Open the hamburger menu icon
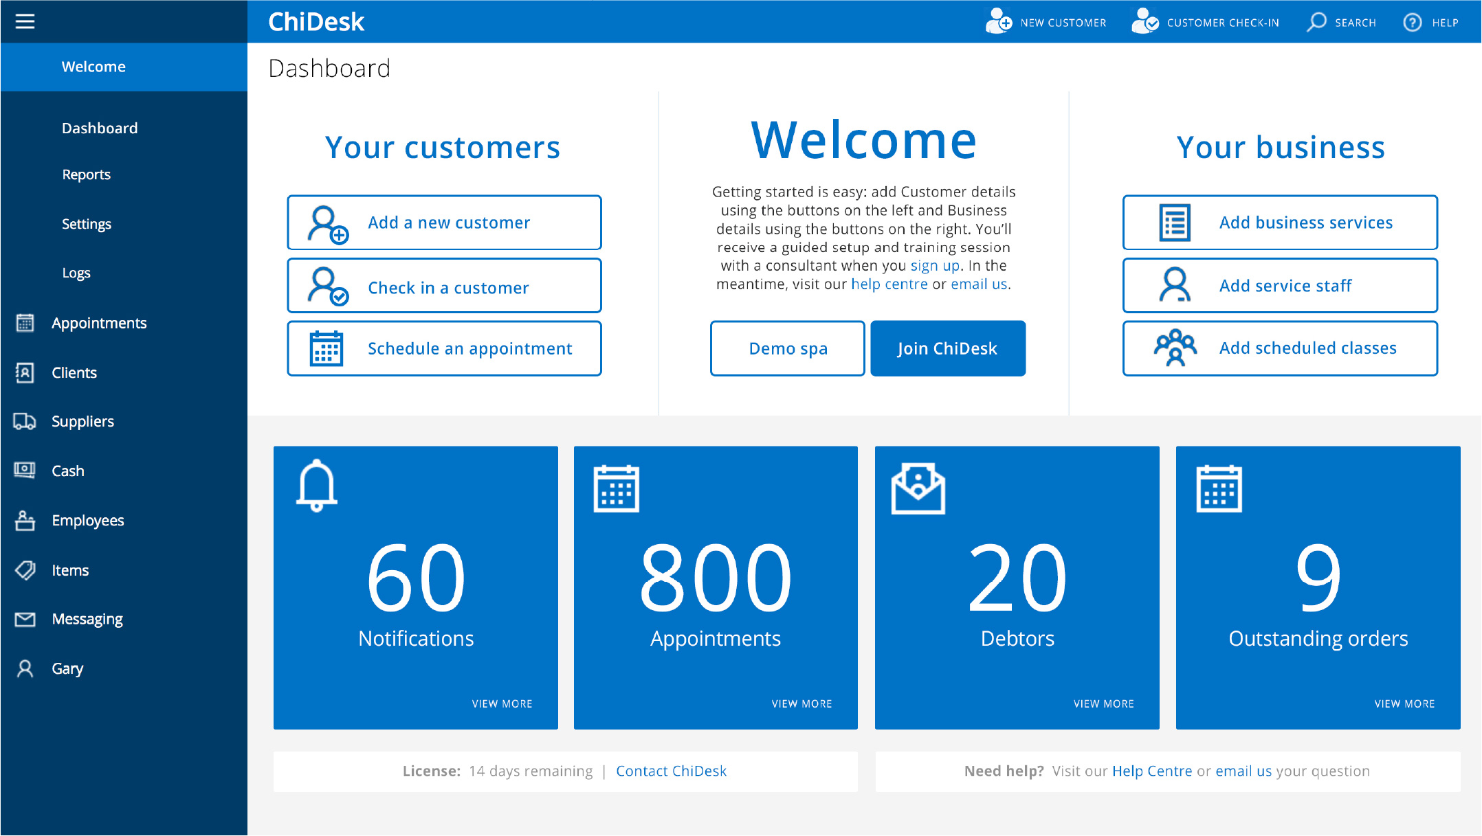The width and height of the screenshot is (1482, 836). (x=25, y=21)
